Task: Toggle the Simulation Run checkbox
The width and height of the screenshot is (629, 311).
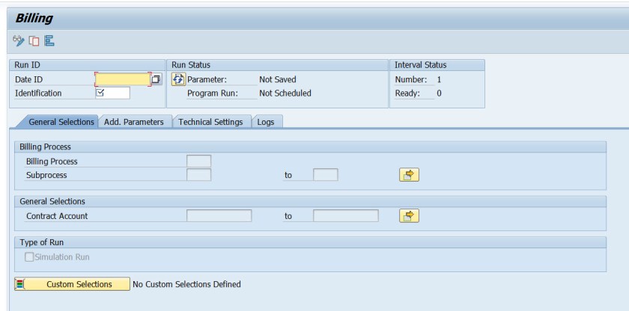Action: [29, 257]
